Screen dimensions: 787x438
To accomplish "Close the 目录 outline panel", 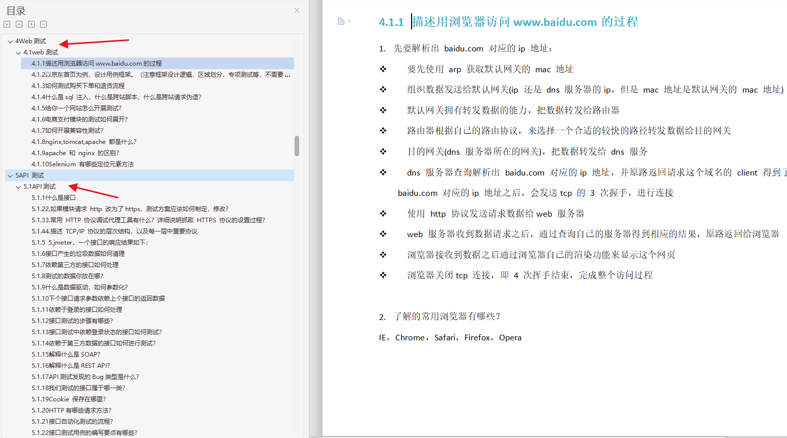I will coord(297,10).
